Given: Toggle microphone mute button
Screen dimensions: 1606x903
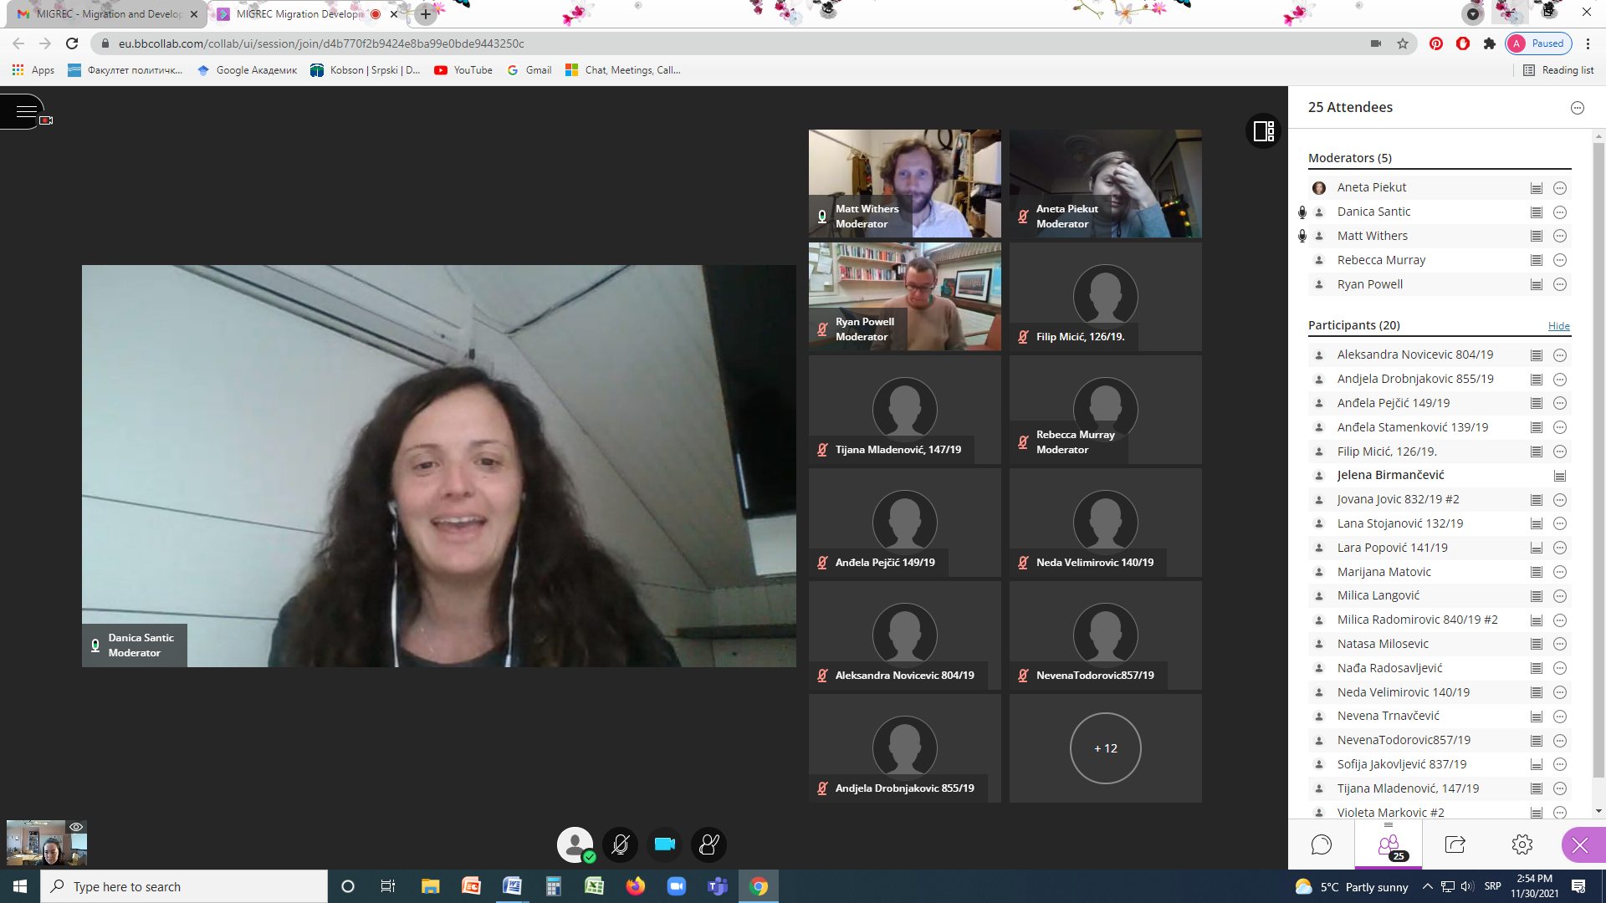Looking at the screenshot, I should 620,844.
